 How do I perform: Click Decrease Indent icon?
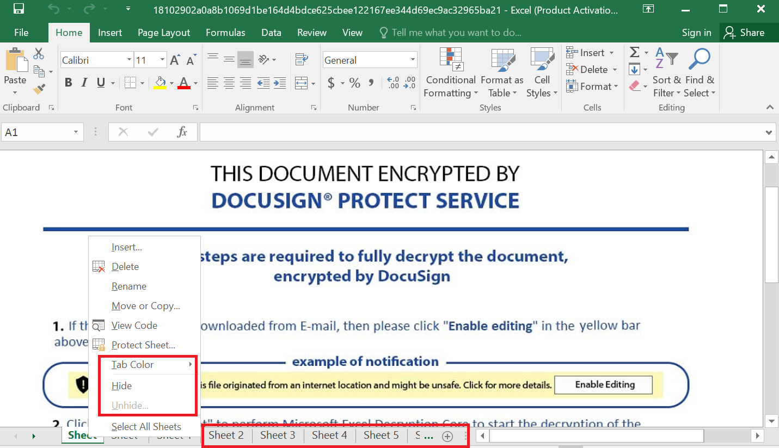[x=263, y=83]
